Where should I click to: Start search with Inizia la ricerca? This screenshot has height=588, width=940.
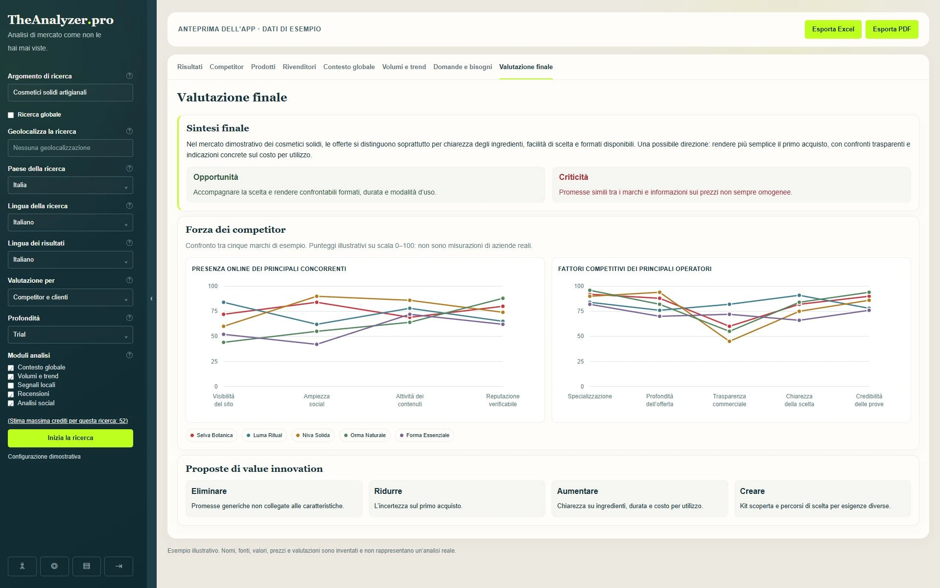(70, 438)
